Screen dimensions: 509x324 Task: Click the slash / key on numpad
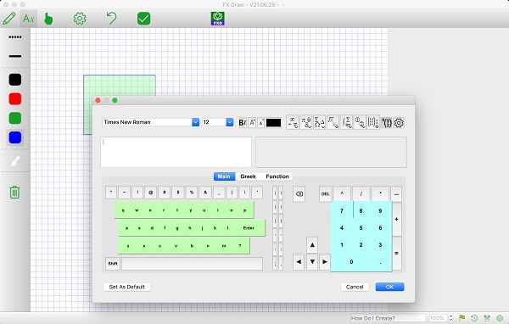361,194
